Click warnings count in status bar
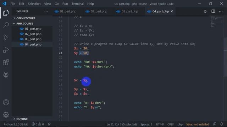This screenshot has height=127, width=227. click(41, 124)
